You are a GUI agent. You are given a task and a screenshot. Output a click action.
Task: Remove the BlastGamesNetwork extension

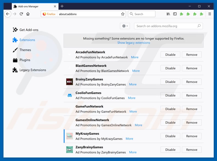192,68
